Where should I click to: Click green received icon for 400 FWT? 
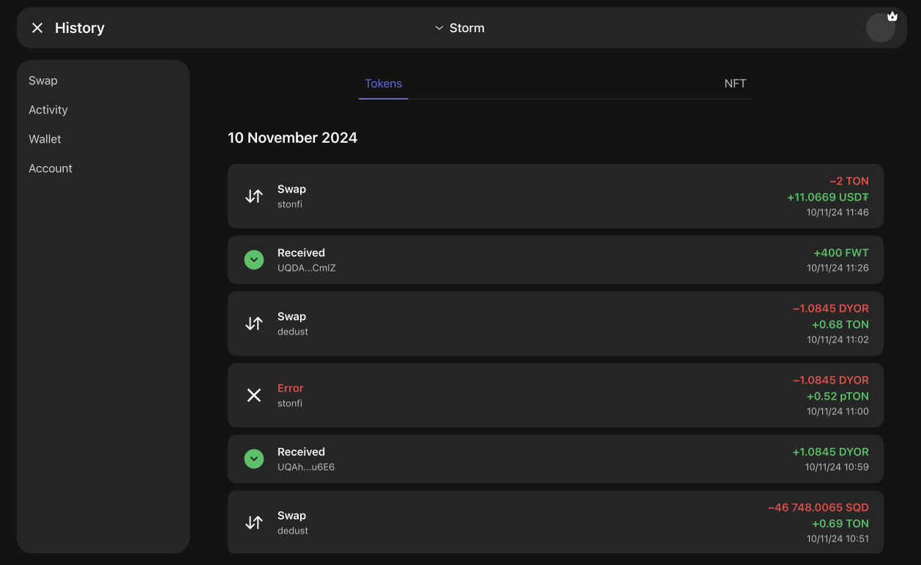(x=254, y=260)
